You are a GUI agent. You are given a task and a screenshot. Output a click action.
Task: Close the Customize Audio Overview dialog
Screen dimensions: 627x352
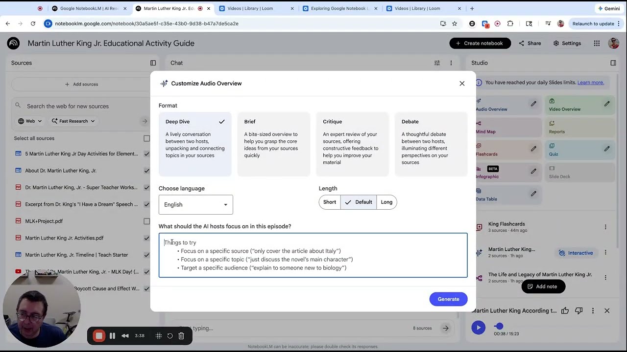(462, 84)
